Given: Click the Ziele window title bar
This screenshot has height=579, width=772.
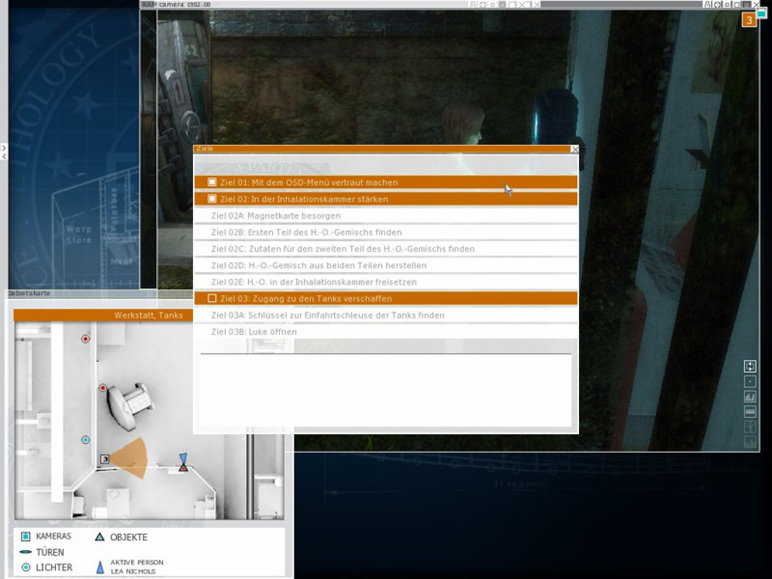Looking at the screenshot, I should [382, 148].
